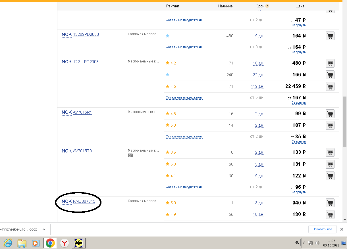Screen dimensions: 347x249
Task: Click the volume speaker icon in system tray
Action: pyautogui.click(x=317, y=243)
